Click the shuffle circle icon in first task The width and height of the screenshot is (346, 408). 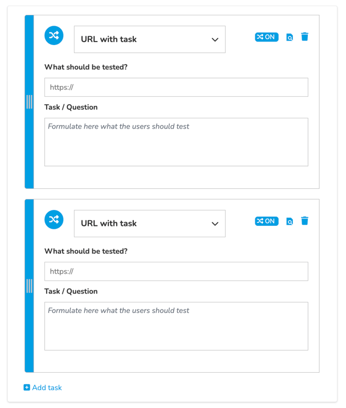click(x=54, y=35)
